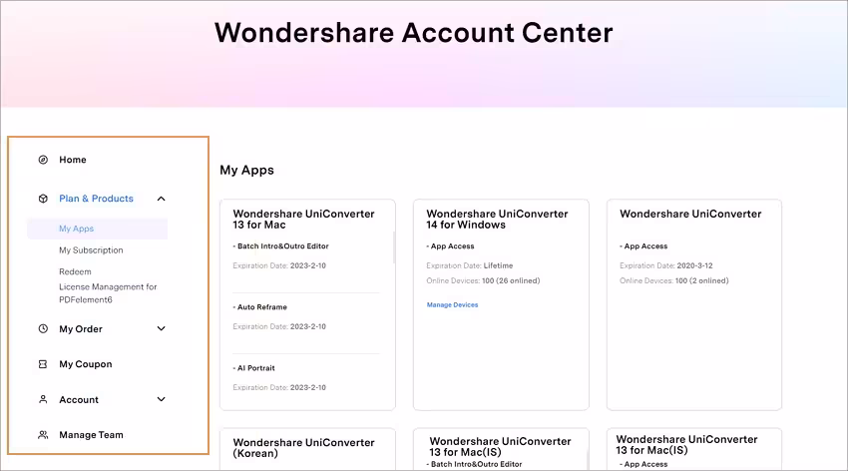The width and height of the screenshot is (848, 471).
Task: Click the My Order clock icon
Action: [x=43, y=328]
